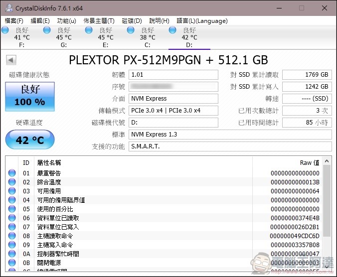Viewport: 337px width, 277px height.
Task: Click the supported features field S.M.A.R.T.
Action: click(x=230, y=146)
